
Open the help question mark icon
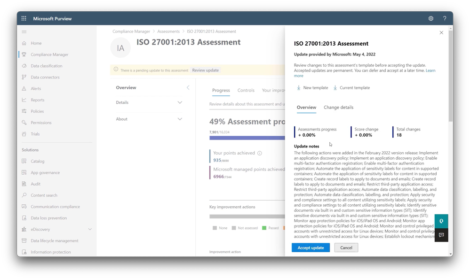click(445, 18)
